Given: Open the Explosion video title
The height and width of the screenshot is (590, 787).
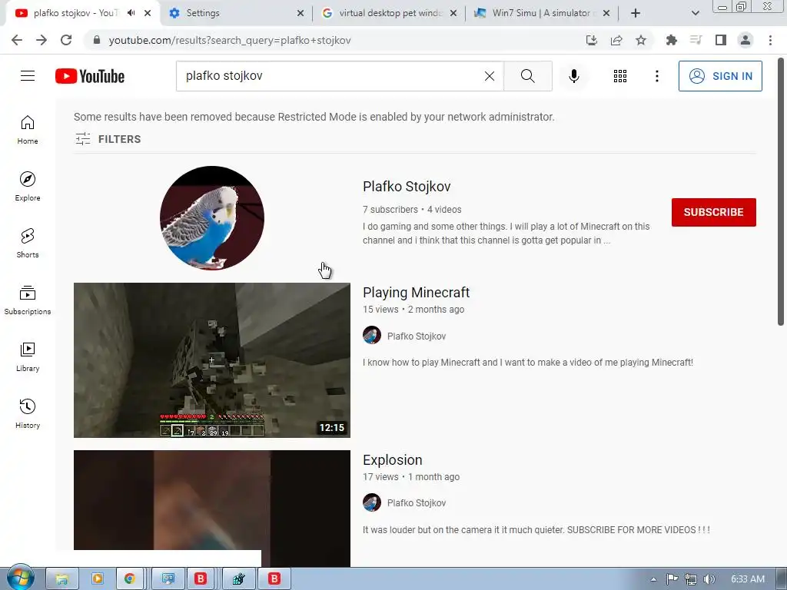Looking at the screenshot, I should (393, 460).
